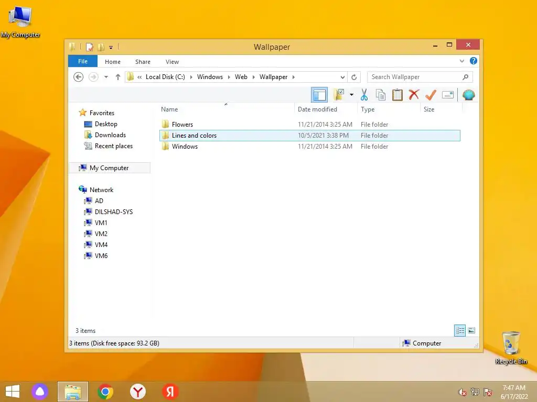537x402 pixels.
Task: Expand the arrow after Wallpaper breadcrumb
Action: click(294, 77)
